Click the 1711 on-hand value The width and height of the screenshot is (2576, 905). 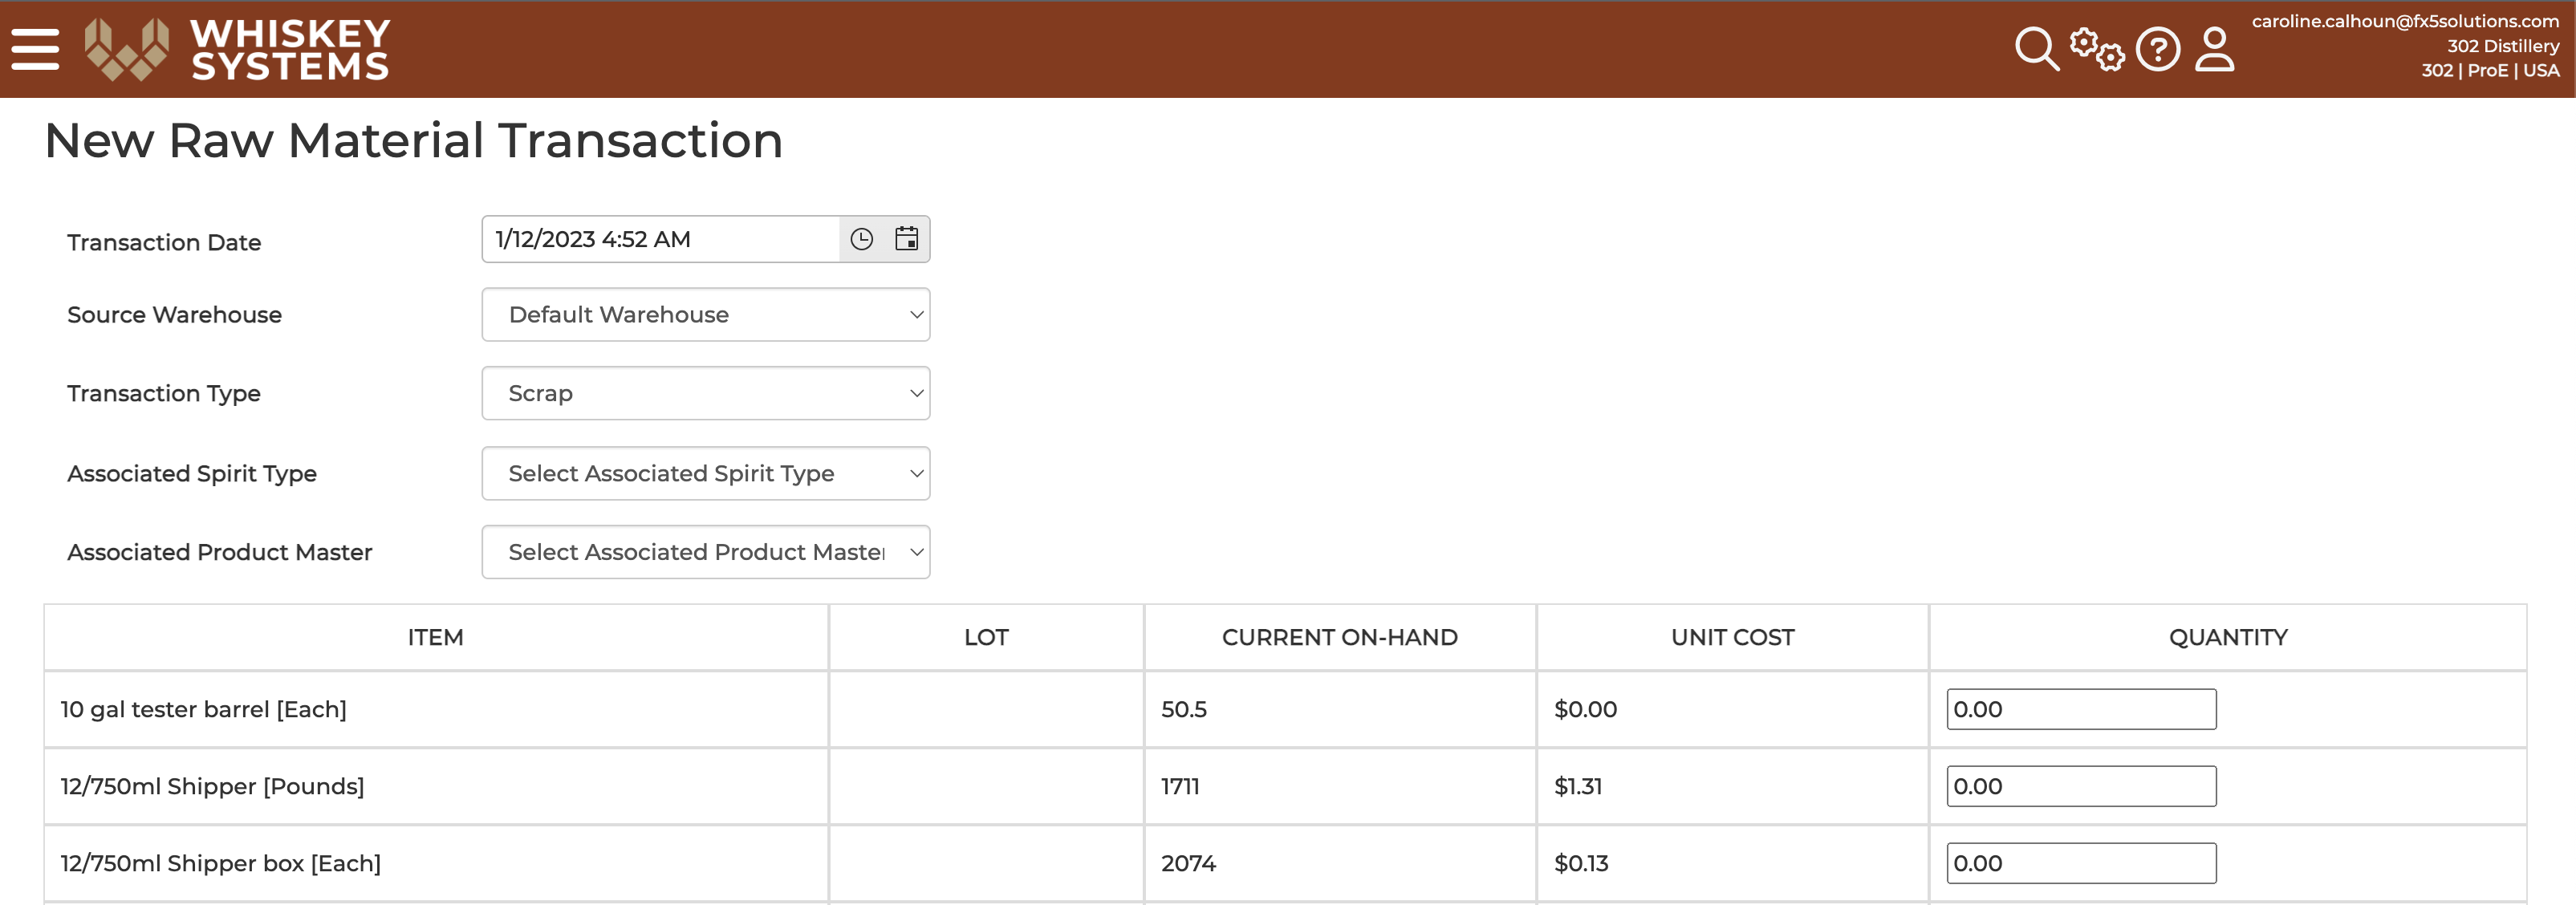(1180, 786)
